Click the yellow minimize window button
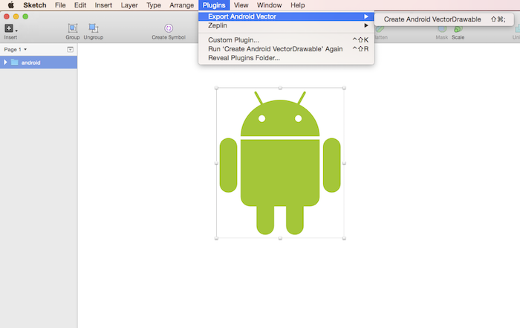Image resolution: width=520 pixels, height=328 pixels. pos(16,16)
